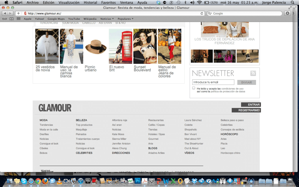
Task: Open Photoshop from the Dock
Action: click(138, 181)
